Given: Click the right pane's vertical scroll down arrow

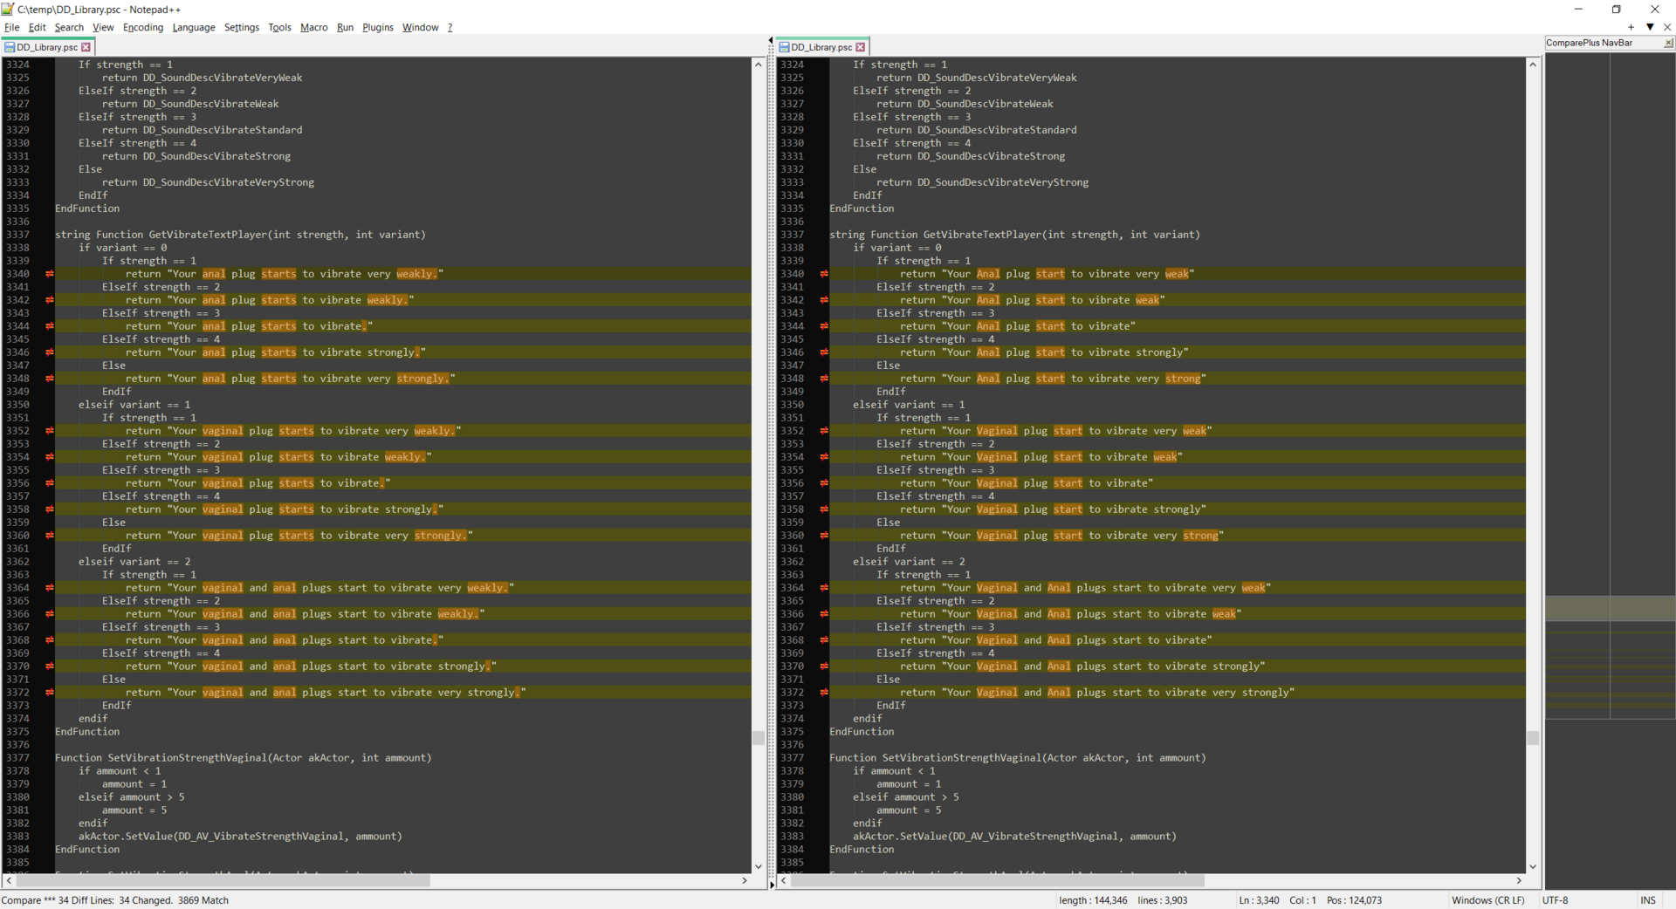Looking at the screenshot, I should [1532, 866].
